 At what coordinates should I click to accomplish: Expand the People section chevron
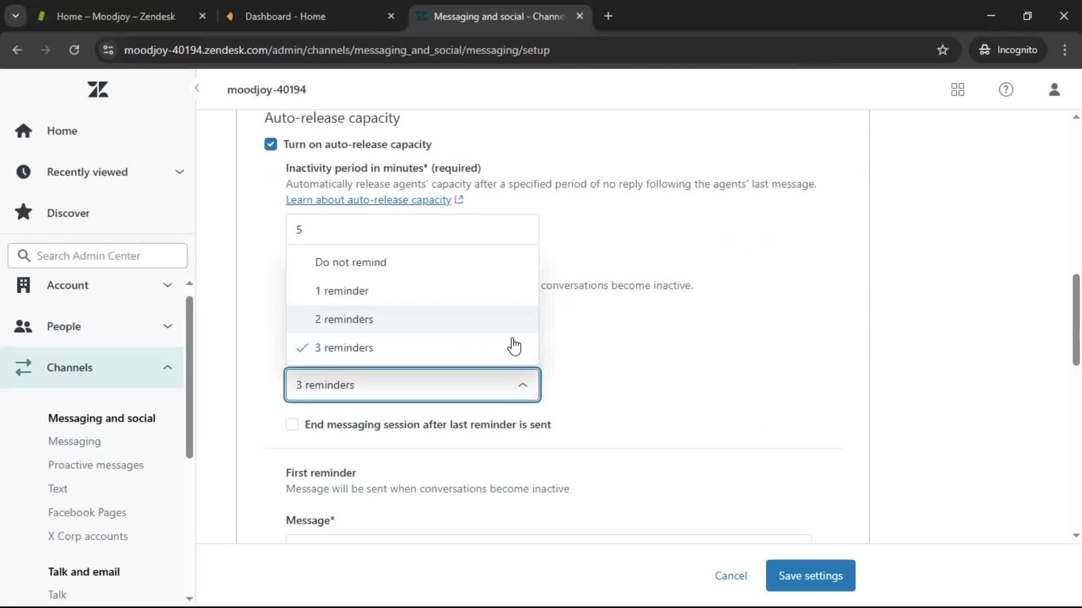(x=167, y=326)
